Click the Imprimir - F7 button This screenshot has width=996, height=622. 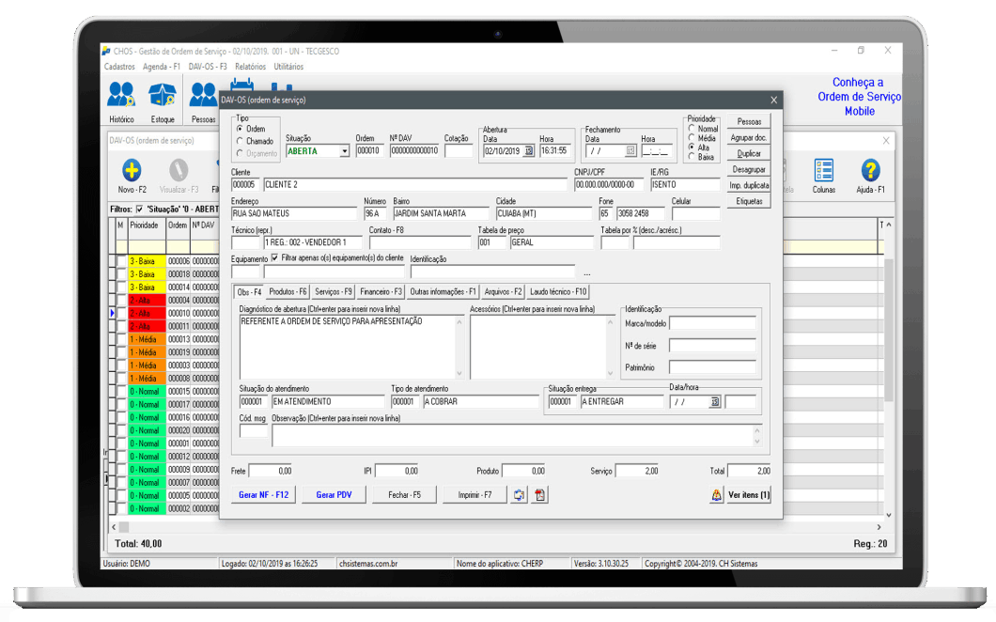pos(475,494)
